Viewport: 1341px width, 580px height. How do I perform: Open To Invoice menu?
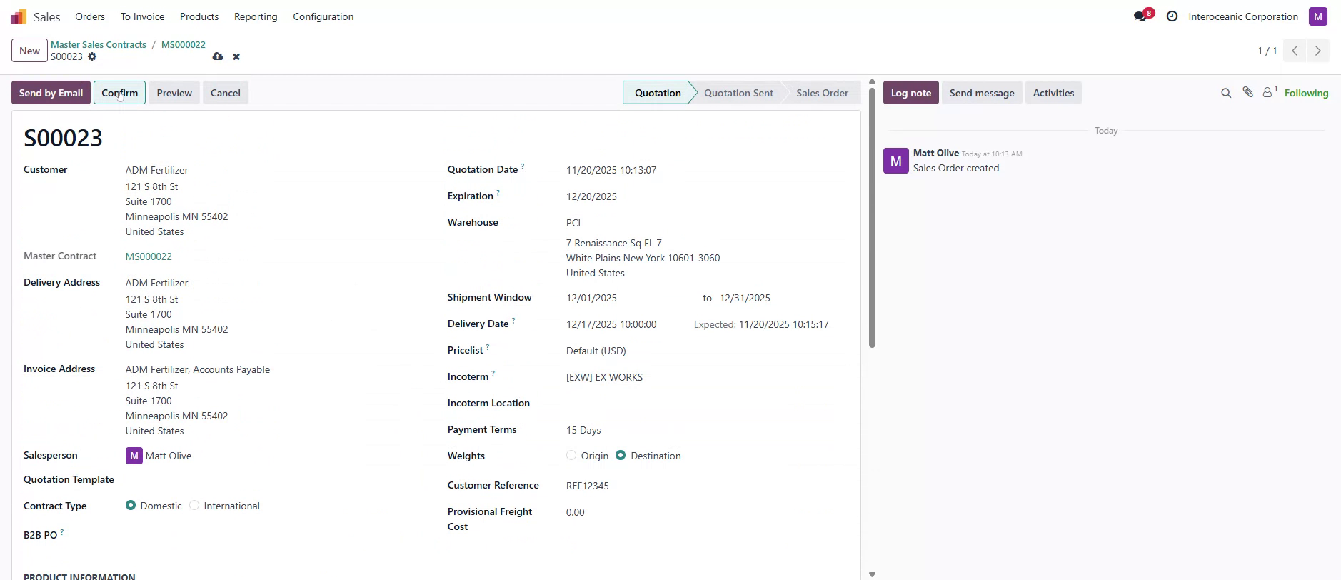point(142,16)
